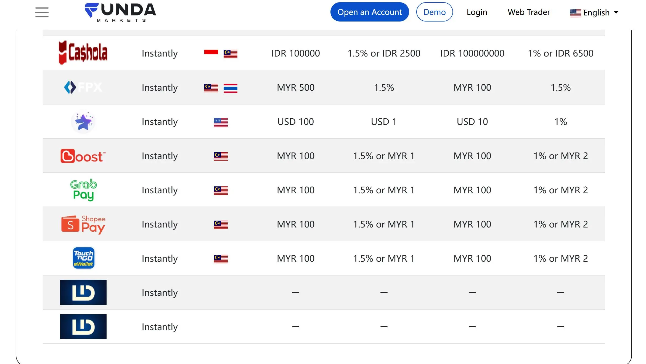
Task: Open the hamburger navigation menu
Action: tap(42, 12)
